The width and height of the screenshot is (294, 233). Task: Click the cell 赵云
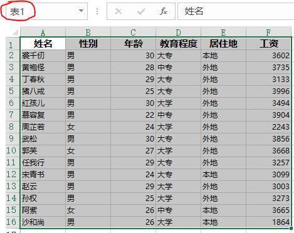(x=43, y=187)
